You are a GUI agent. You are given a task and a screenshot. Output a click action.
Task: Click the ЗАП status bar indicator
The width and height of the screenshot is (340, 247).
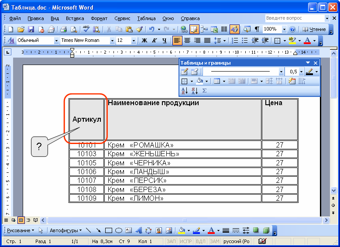[171, 241]
